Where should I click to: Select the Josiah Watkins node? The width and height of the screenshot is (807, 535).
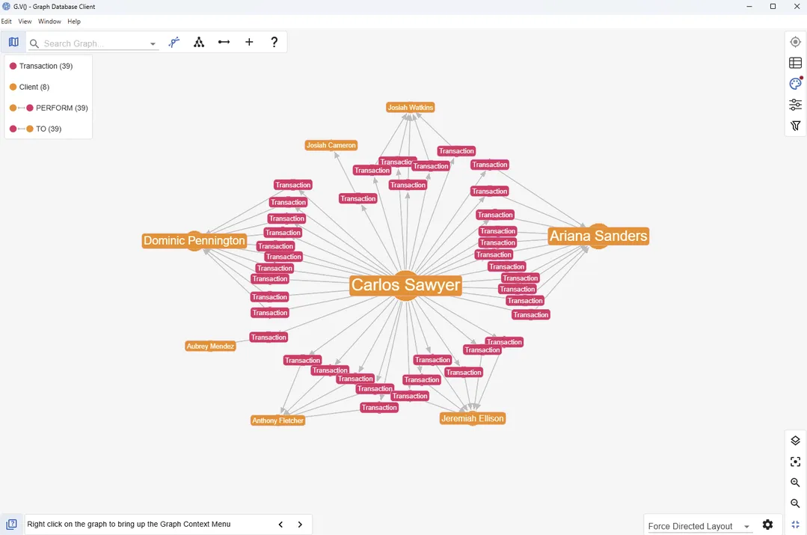click(x=410, y=108)
